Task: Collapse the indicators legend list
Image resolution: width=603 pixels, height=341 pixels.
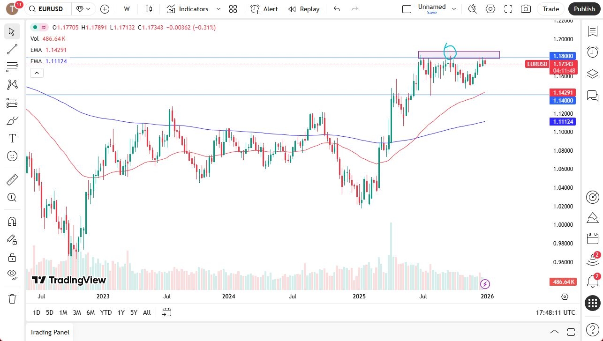Action: [37, 73]
